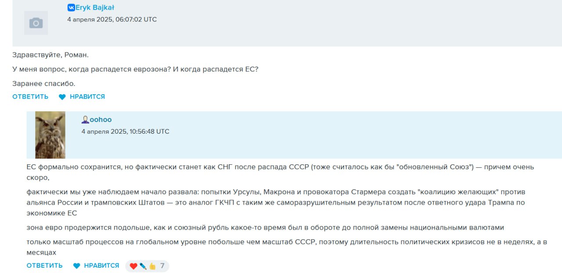Click НРАВИТСЯ label under oohoo's reply
The width and height of the screenshot is (562, 273).
tap(101, 266)
